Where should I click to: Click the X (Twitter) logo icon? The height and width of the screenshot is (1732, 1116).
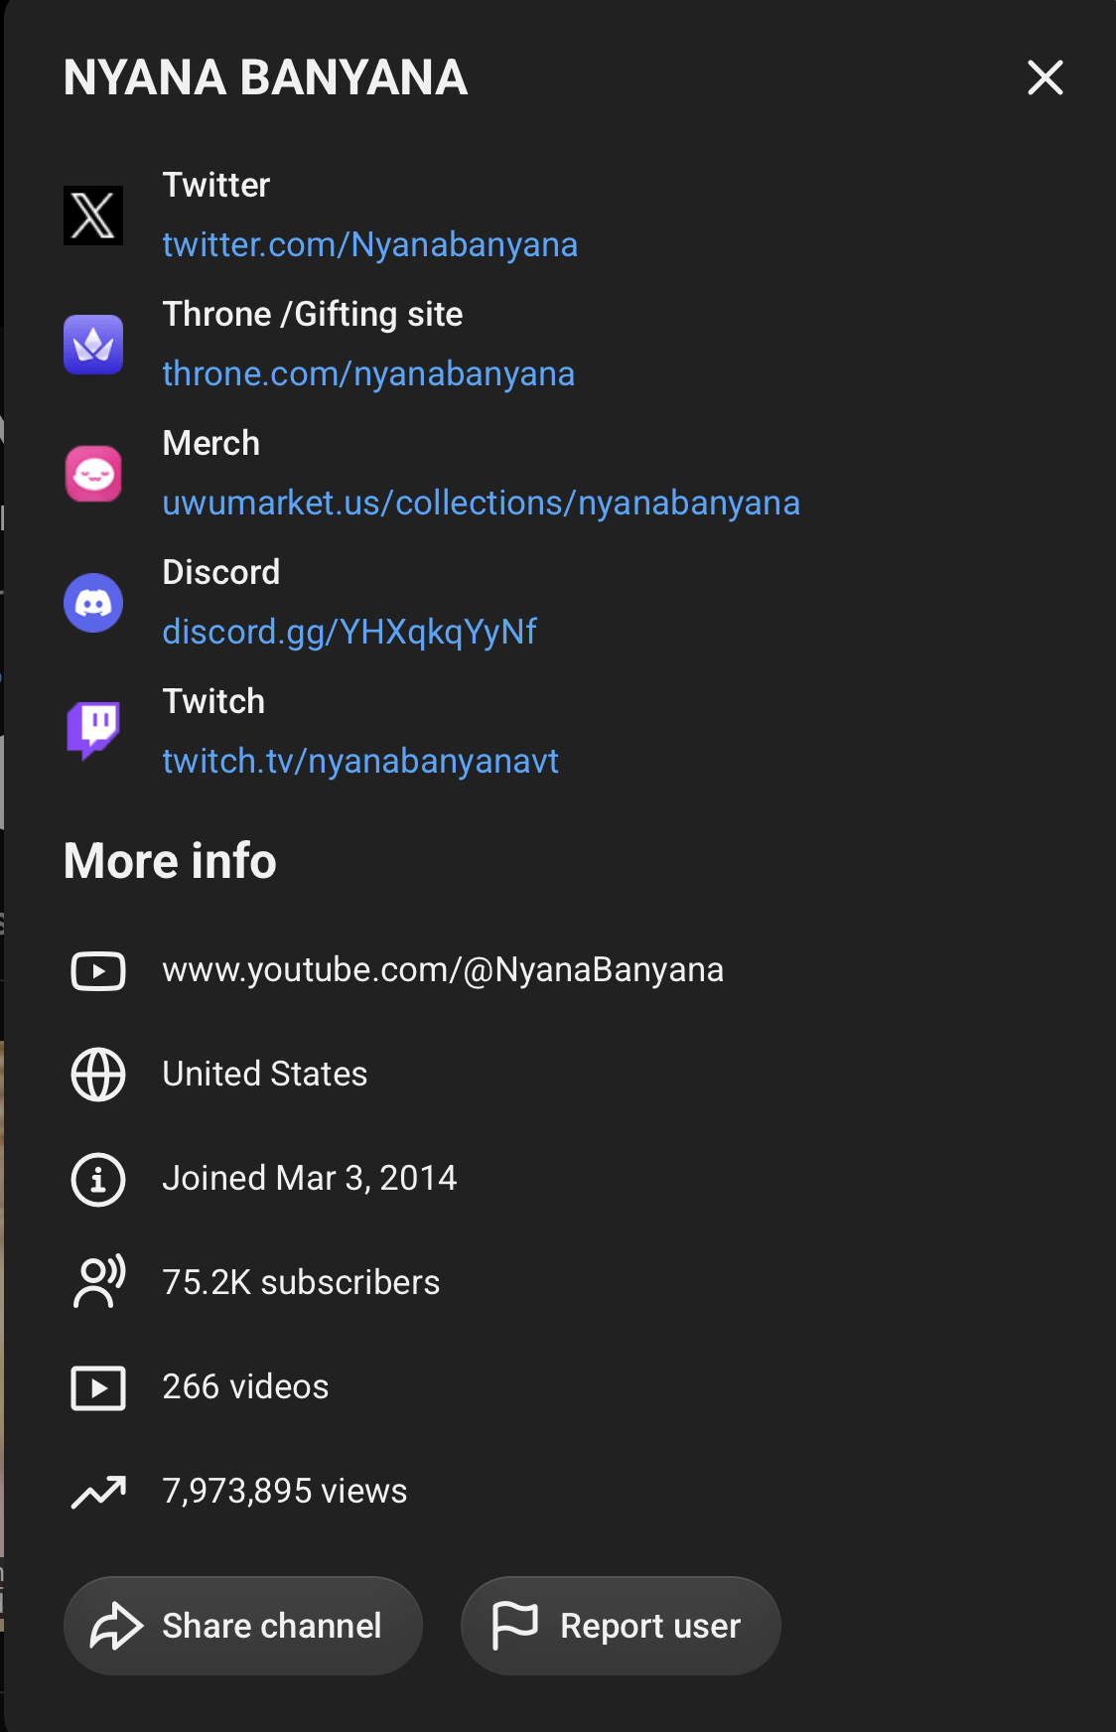(93, 216)
